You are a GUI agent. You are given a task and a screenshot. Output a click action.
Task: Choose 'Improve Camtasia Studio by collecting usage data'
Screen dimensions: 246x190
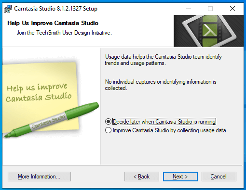pos(165,130)
